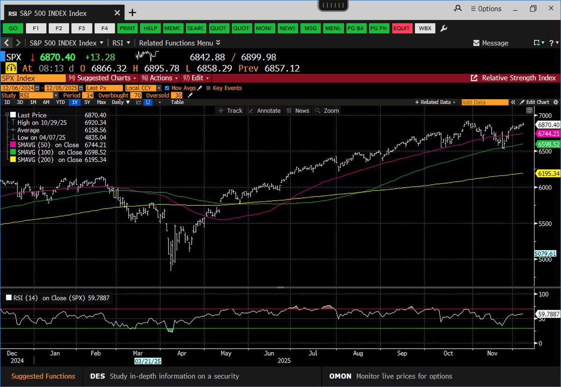The width and height of the screenshot is (561, 387).
Task: Activate the Track crosshair tool
Action: (230, 110)
